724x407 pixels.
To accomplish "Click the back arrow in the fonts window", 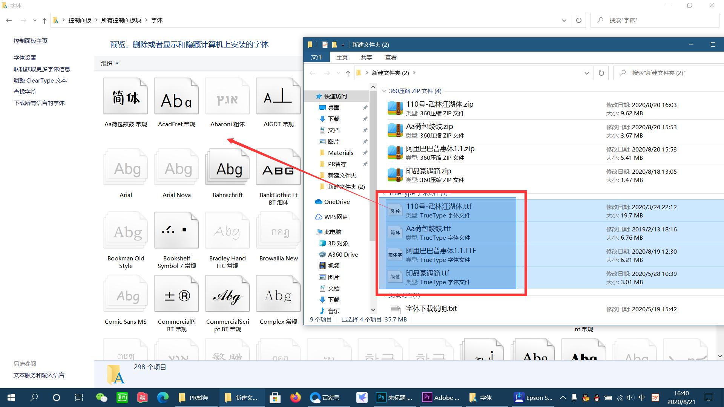I will [x=9, y=20].
